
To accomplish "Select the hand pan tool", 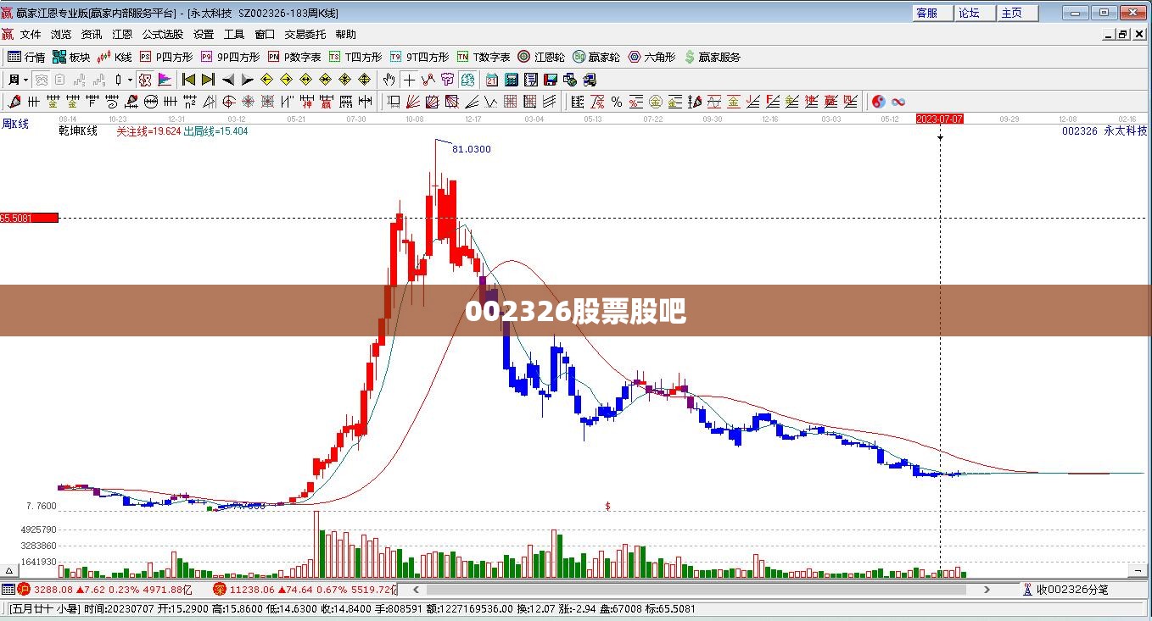I will pyautogui.click(x=389, y=80).
